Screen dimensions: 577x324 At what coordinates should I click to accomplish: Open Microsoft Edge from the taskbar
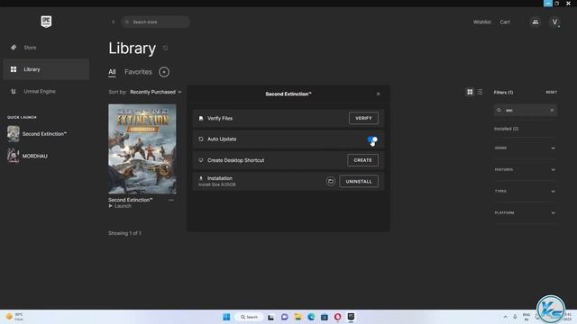click(311, 317)
